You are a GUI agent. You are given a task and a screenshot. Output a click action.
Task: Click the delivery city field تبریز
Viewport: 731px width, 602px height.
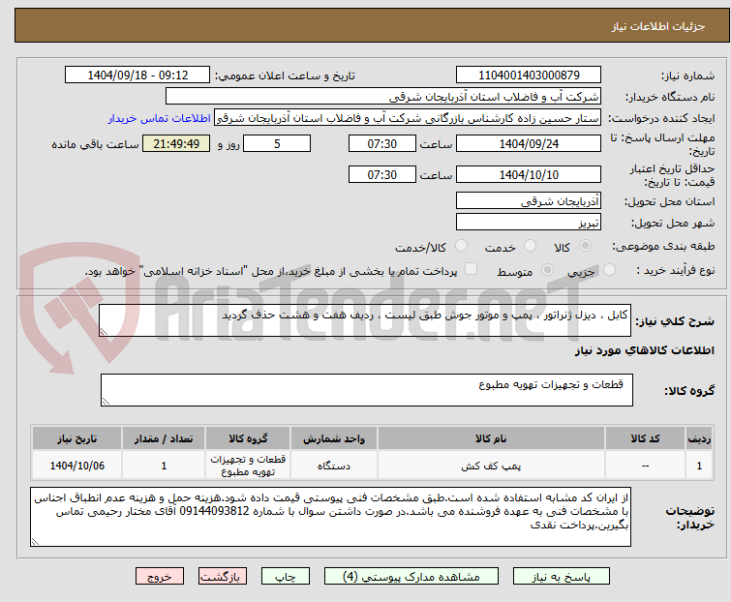(529, 222)
